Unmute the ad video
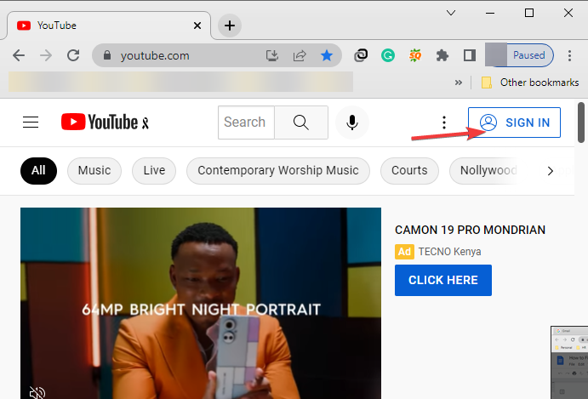 pyautogui.click(x=37, y=393)
